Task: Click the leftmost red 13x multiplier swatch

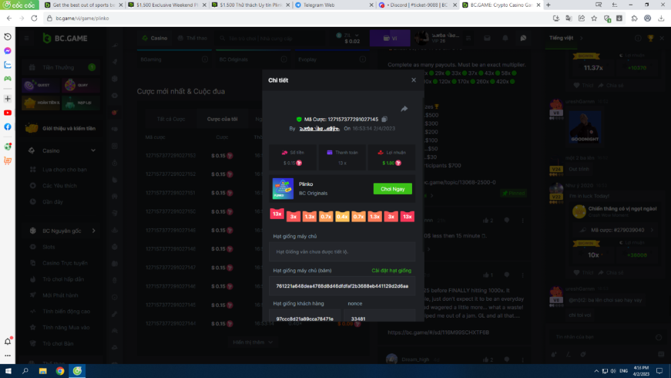Action: coord(276,214)
